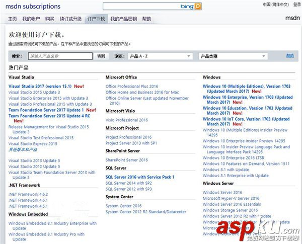Open Windows 10 (Multiple Editions), Version 1703
The height and width of the screenshot is (244, 302).
coord(247,89)
